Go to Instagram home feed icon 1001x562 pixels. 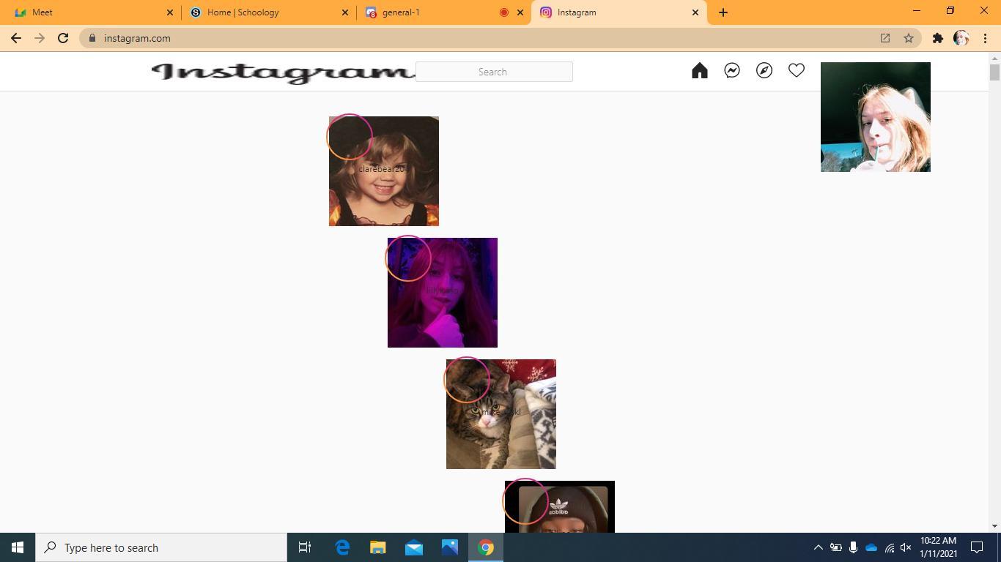700,70
